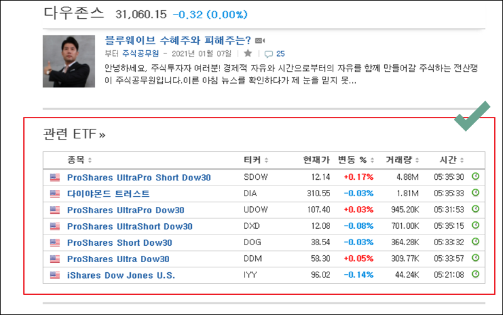Viewport: 503px width, 315px height.
Task: Click US flag icon in UDOW row
Action: [x=55, y=210]
